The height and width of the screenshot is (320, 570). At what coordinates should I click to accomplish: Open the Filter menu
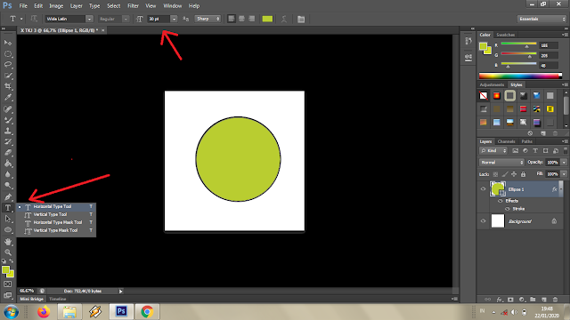click(133, 6)
